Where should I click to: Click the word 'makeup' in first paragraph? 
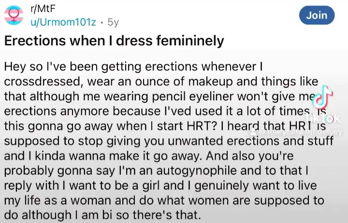pyautogui.click(x=210, y=82)
